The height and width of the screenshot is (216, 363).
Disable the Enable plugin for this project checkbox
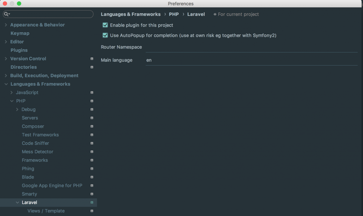105,25
